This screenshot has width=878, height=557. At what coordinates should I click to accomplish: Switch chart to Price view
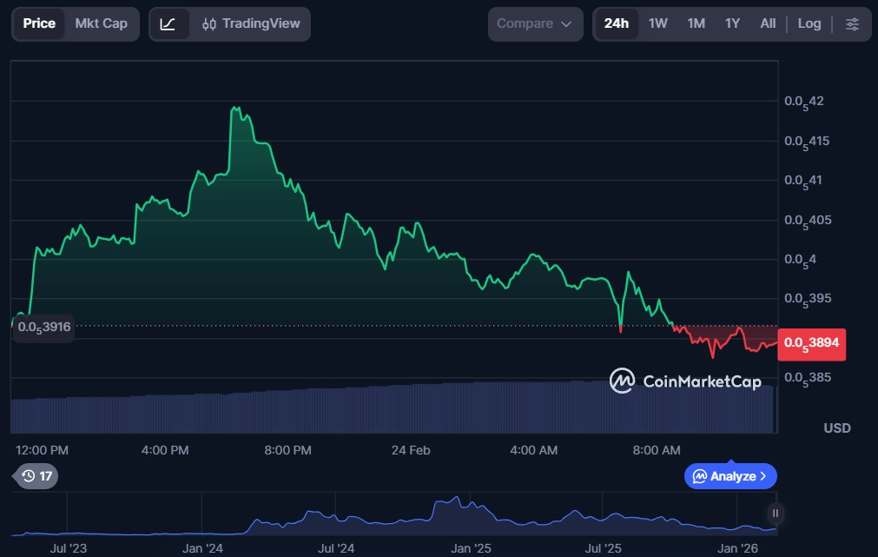[x=39, y=24]
